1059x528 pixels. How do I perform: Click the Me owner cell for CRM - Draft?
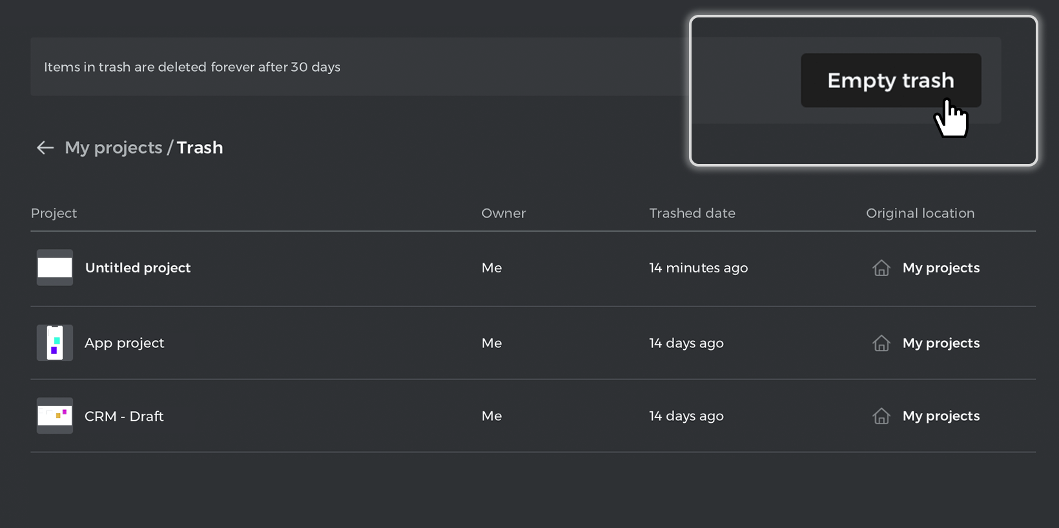point(491,416)
